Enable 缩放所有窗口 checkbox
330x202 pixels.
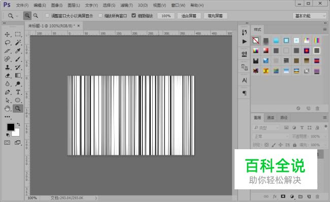point(101,16)
